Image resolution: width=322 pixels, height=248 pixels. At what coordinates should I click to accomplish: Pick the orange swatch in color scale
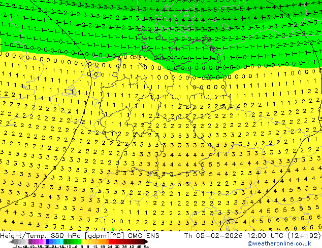coord(104,241)
